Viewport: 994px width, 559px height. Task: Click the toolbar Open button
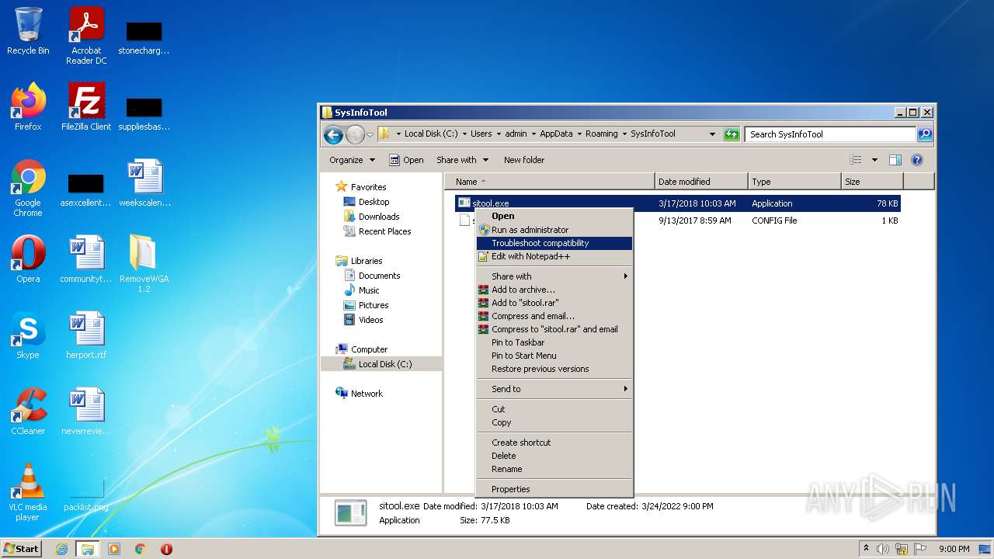406,160
